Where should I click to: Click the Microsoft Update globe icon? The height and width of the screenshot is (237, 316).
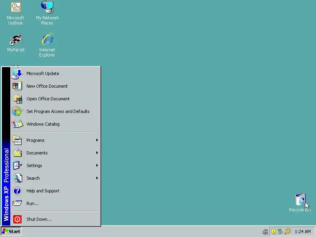point(17,73)
